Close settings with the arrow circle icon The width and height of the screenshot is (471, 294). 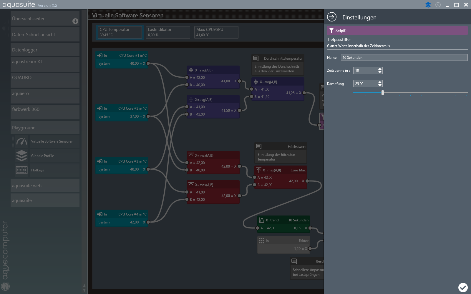click(x=332, y=17)
